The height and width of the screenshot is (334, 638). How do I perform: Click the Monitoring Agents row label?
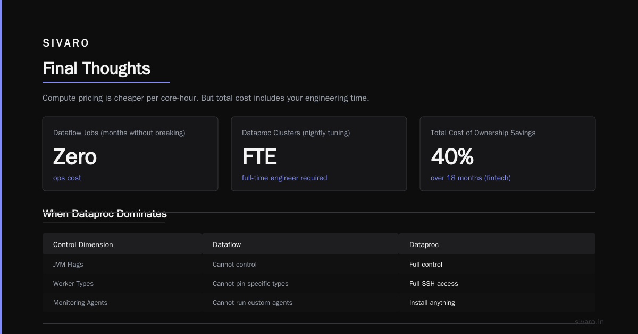point(80,303)
